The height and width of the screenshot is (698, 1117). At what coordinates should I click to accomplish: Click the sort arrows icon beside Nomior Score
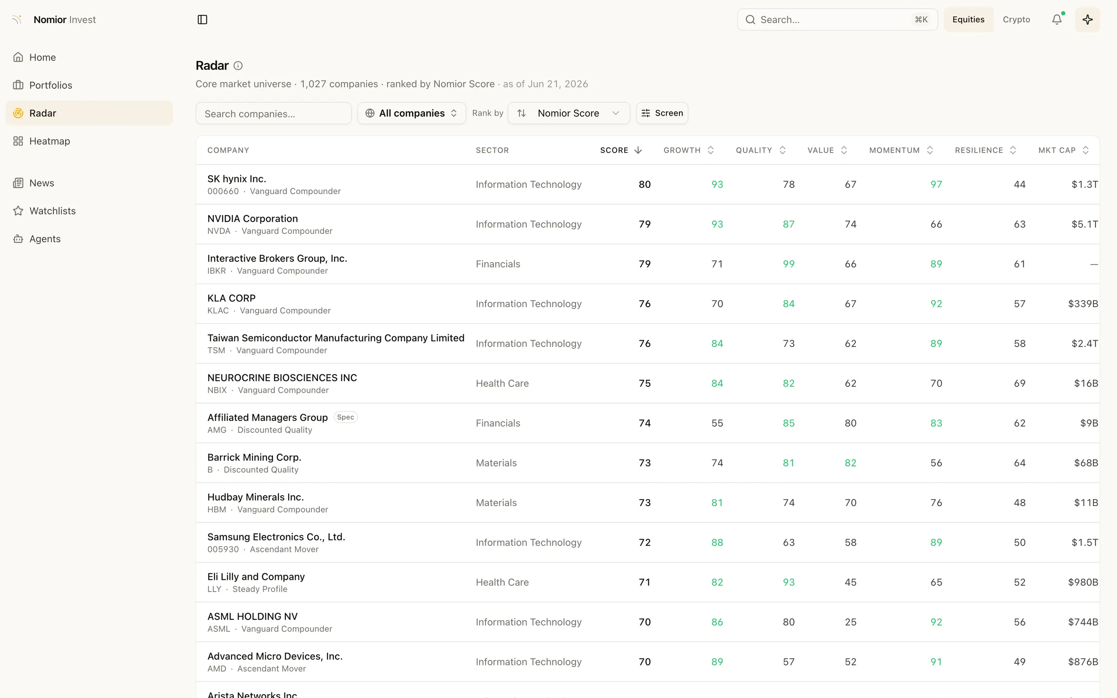coord(521,113)
